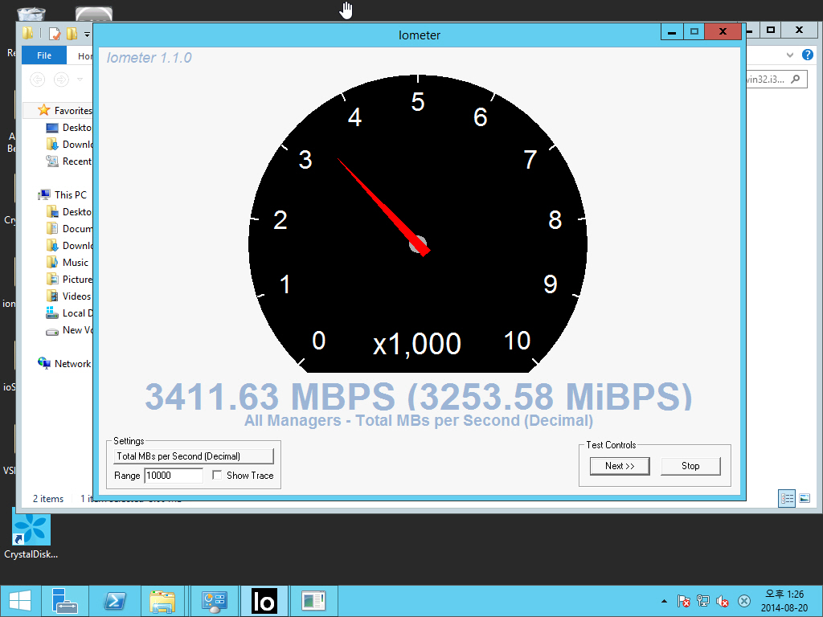
Task: Open Explorer's recent locations dropdown arrow
Action: pos(80,80)
